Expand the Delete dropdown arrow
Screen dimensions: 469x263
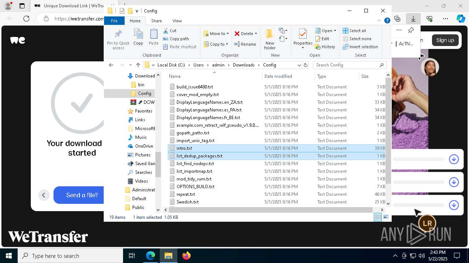(x=256, y=34)
